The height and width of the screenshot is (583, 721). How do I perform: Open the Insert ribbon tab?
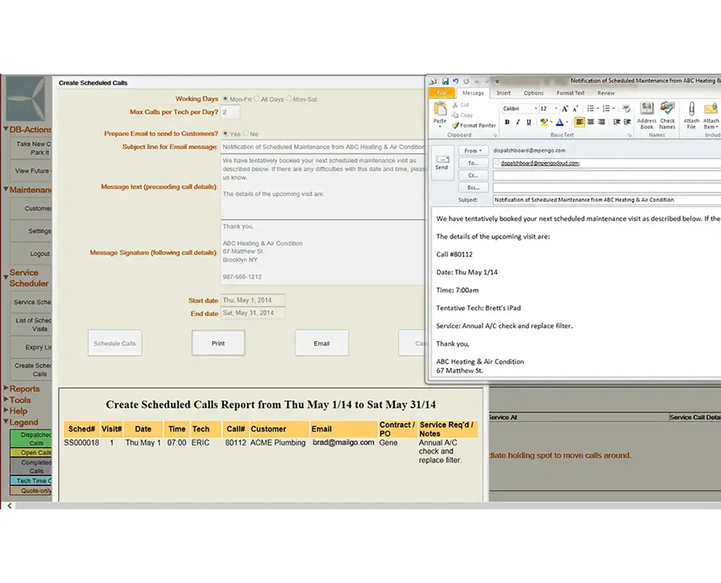point(503,93)
